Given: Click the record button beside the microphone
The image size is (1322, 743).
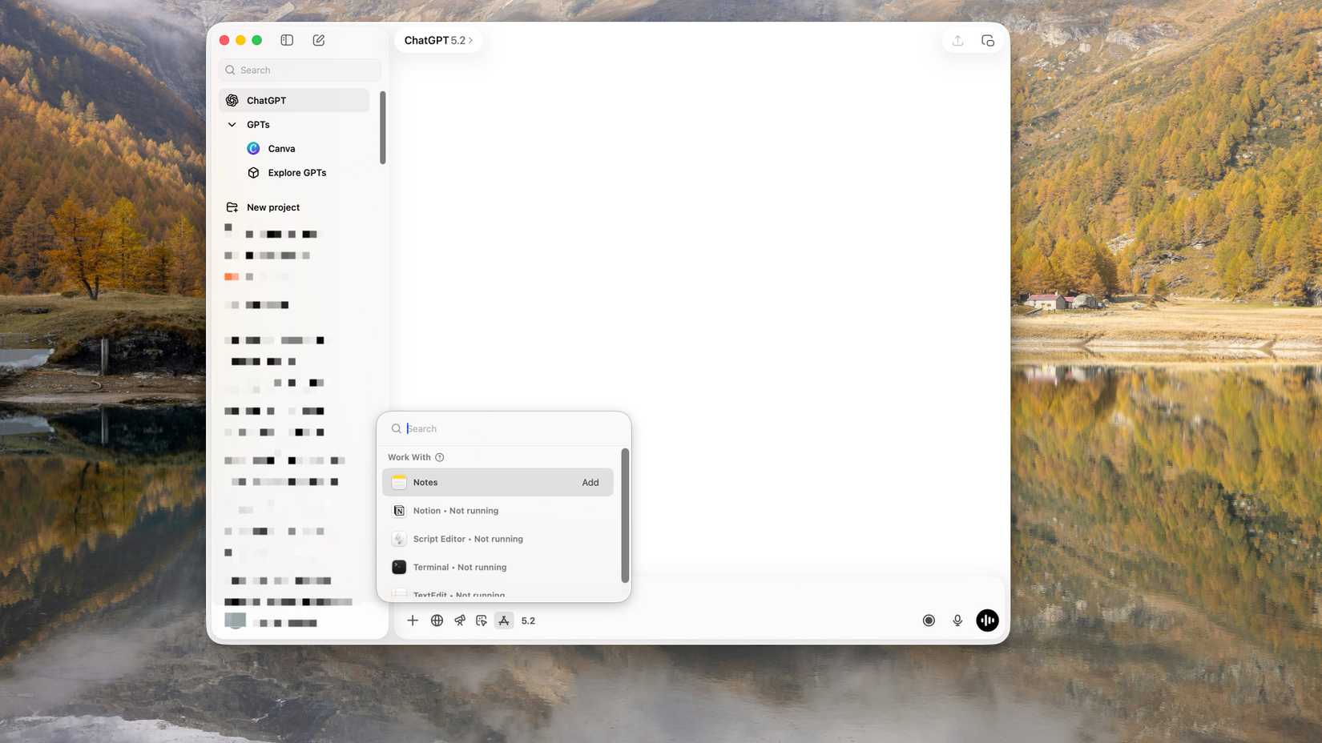Looking at the screenshot, I should (x=928, y=620).
